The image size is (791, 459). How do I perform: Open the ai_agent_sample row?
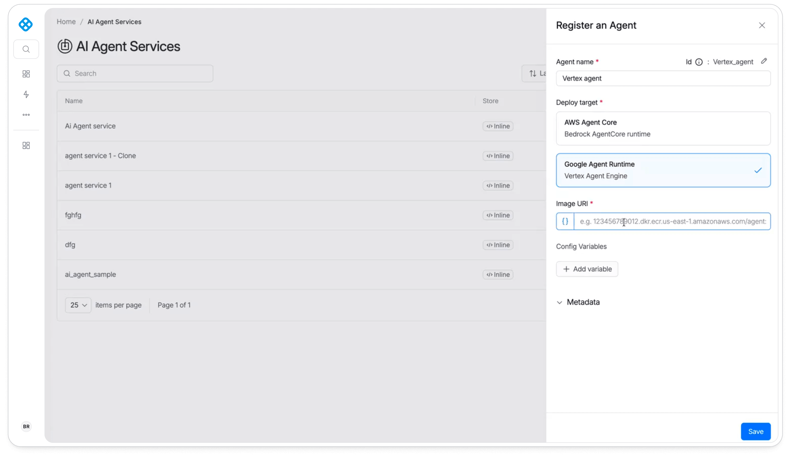click(x=301, y=274)
